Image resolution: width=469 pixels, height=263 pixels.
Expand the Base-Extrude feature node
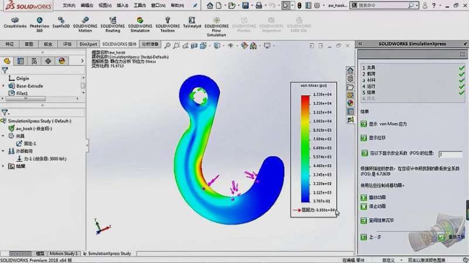coord(4,86)
